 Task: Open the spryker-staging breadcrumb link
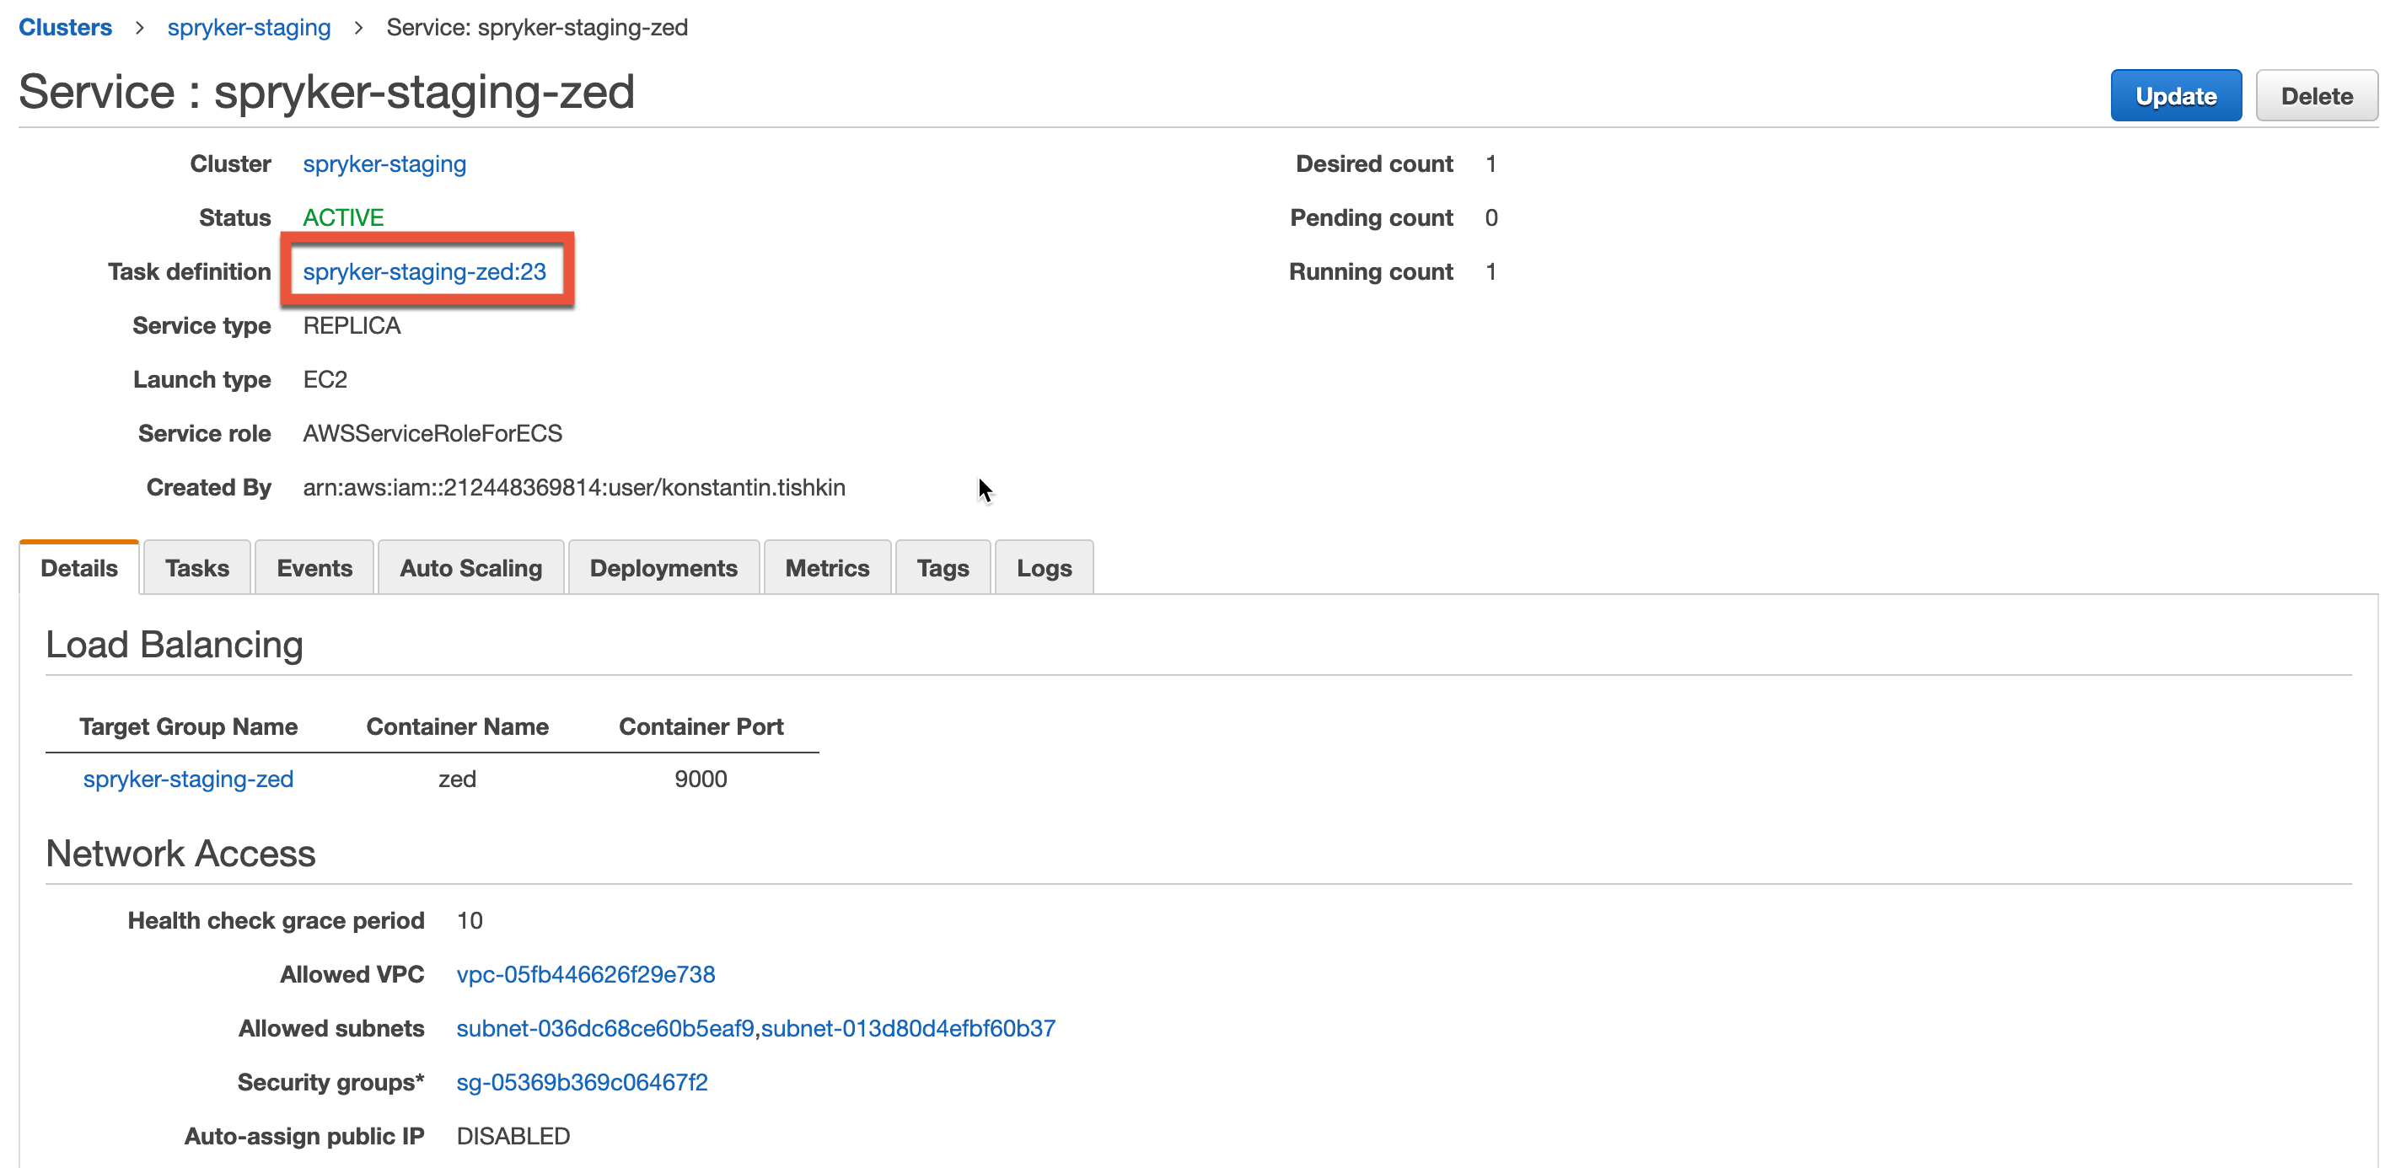249,27
